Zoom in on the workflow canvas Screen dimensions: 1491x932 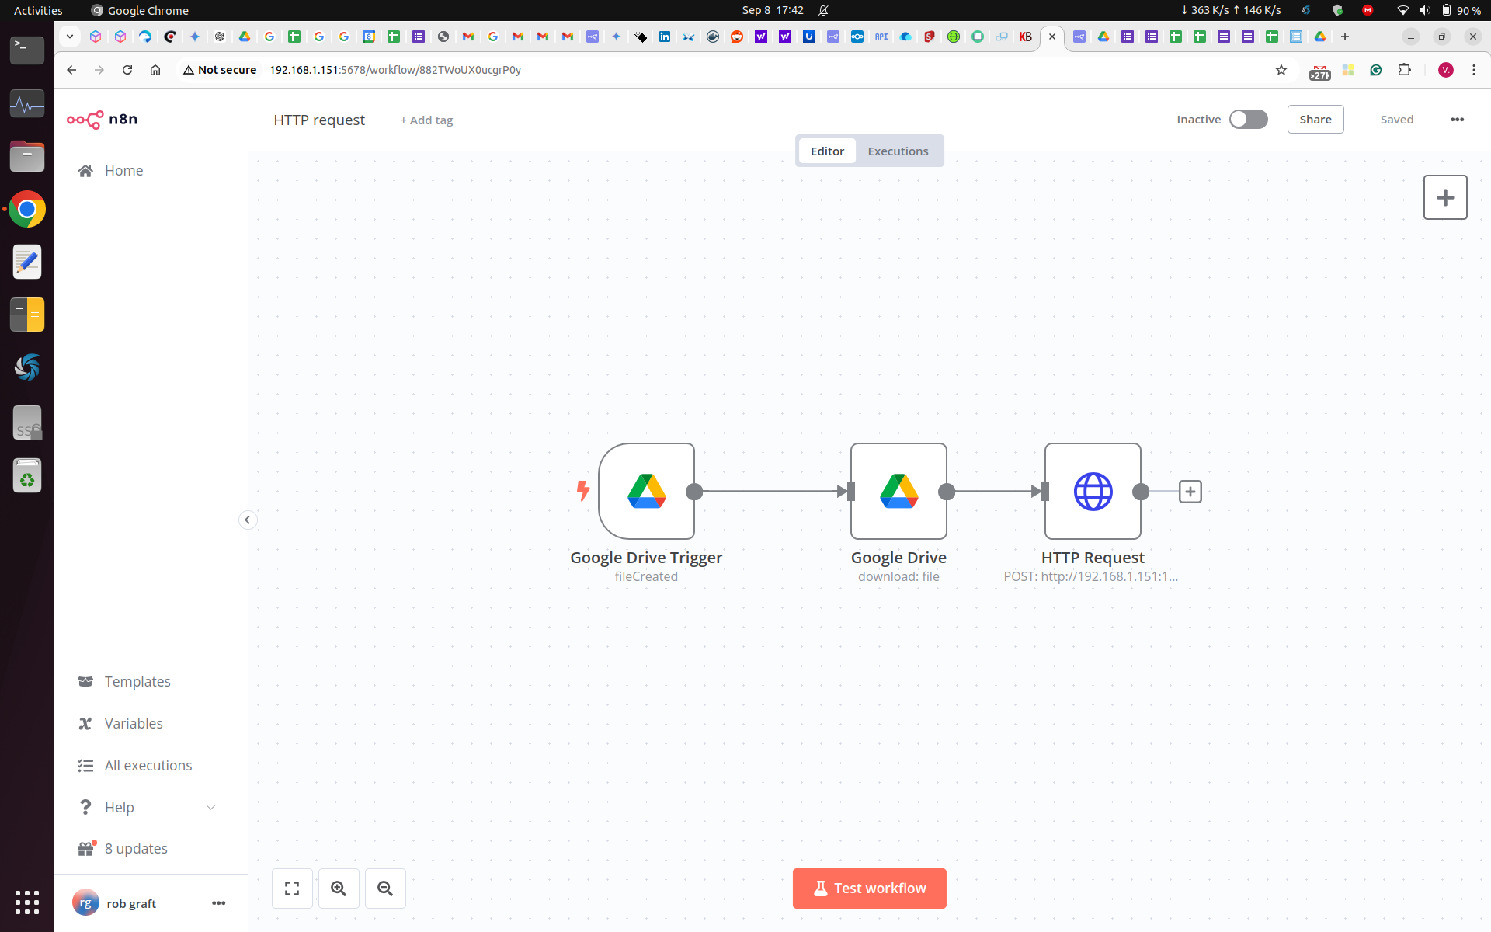pyautogui.click(x=339, y=889)
